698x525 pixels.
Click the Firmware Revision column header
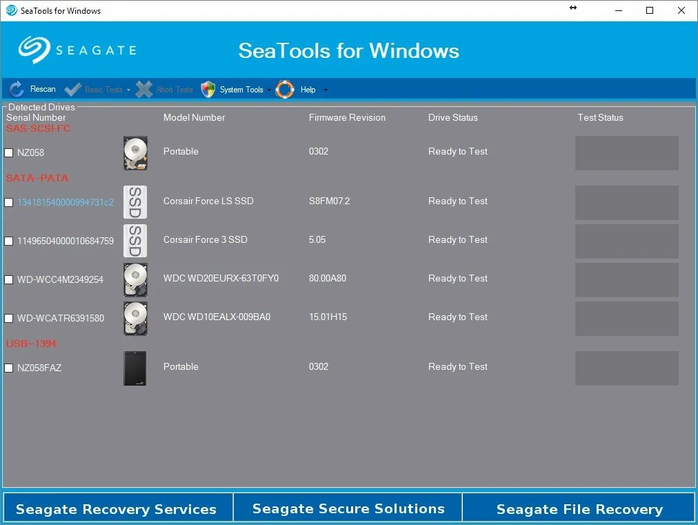(x=347, y=117)
